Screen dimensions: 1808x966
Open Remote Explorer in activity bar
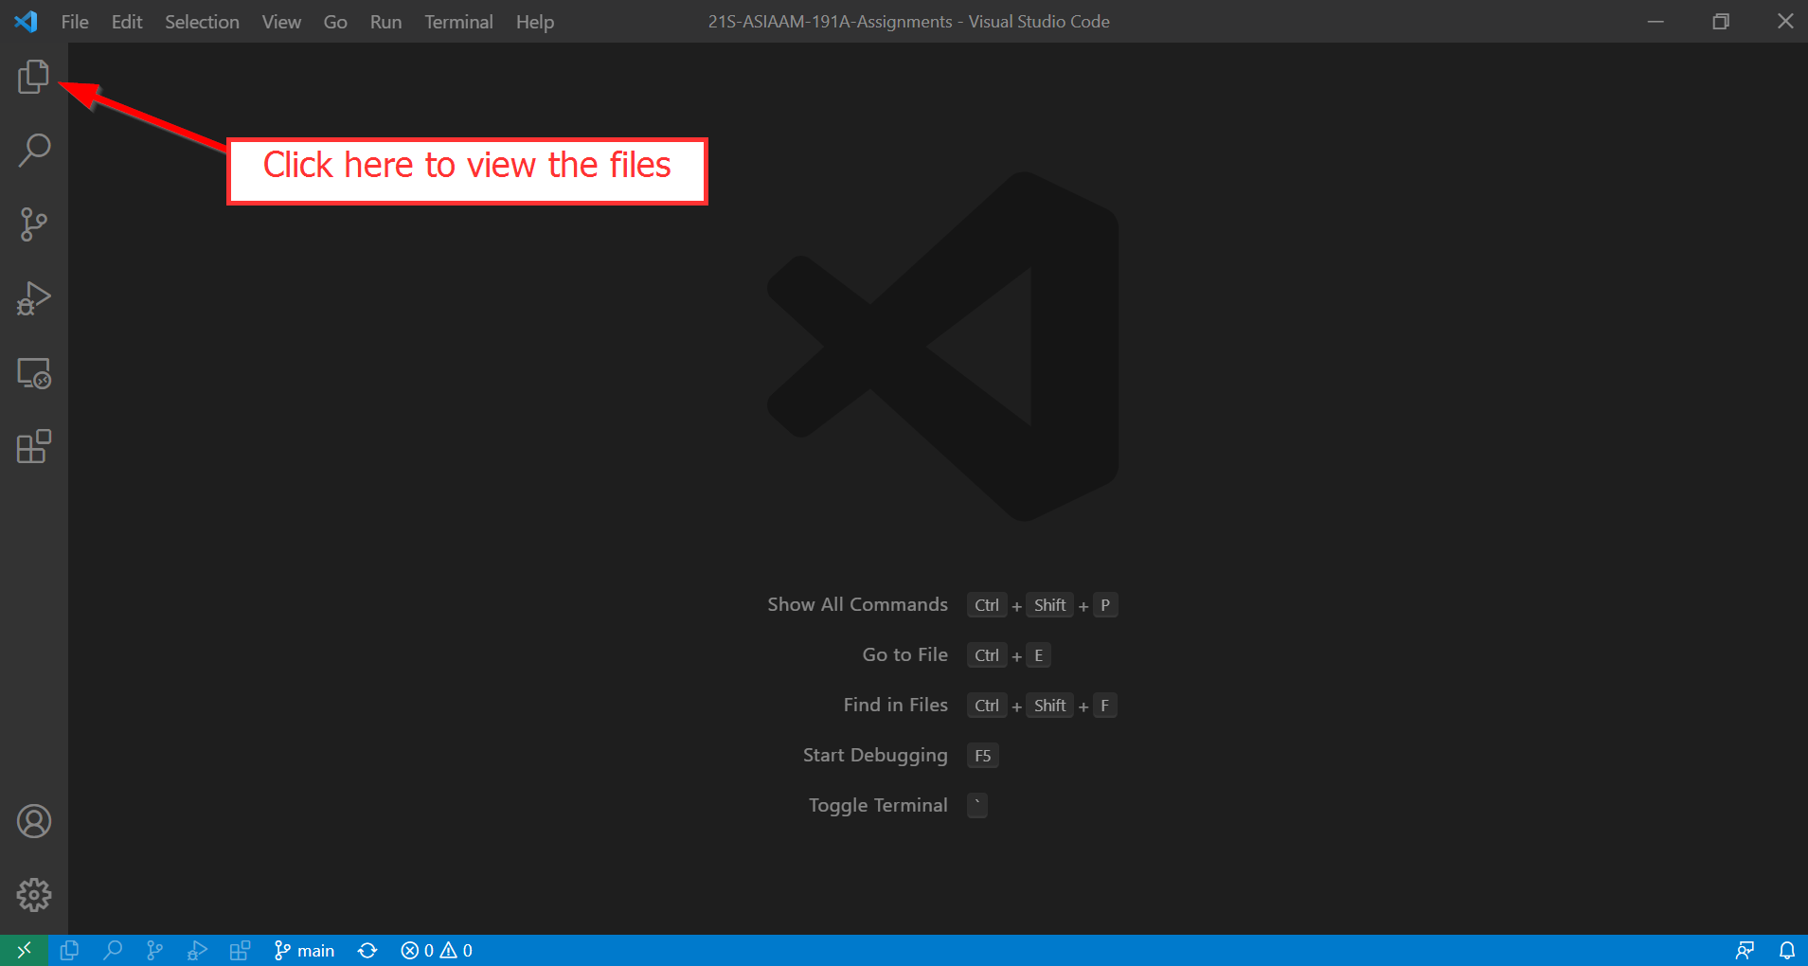(33, 373)
